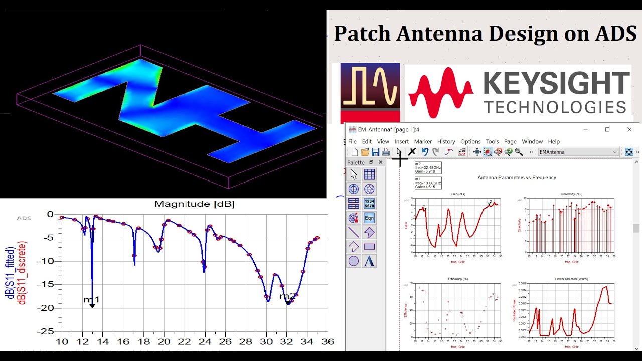Open the Window menu
The width and height of the screenshot is (642, 361).
[x=532, y=141]
